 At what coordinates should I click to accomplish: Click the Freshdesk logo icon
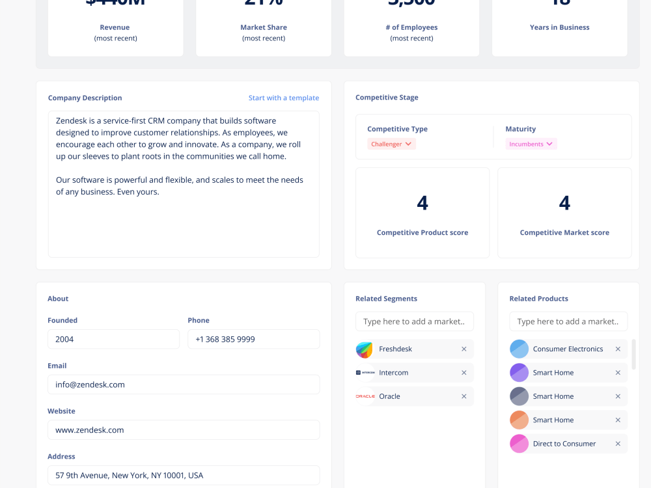click(365, 349)
